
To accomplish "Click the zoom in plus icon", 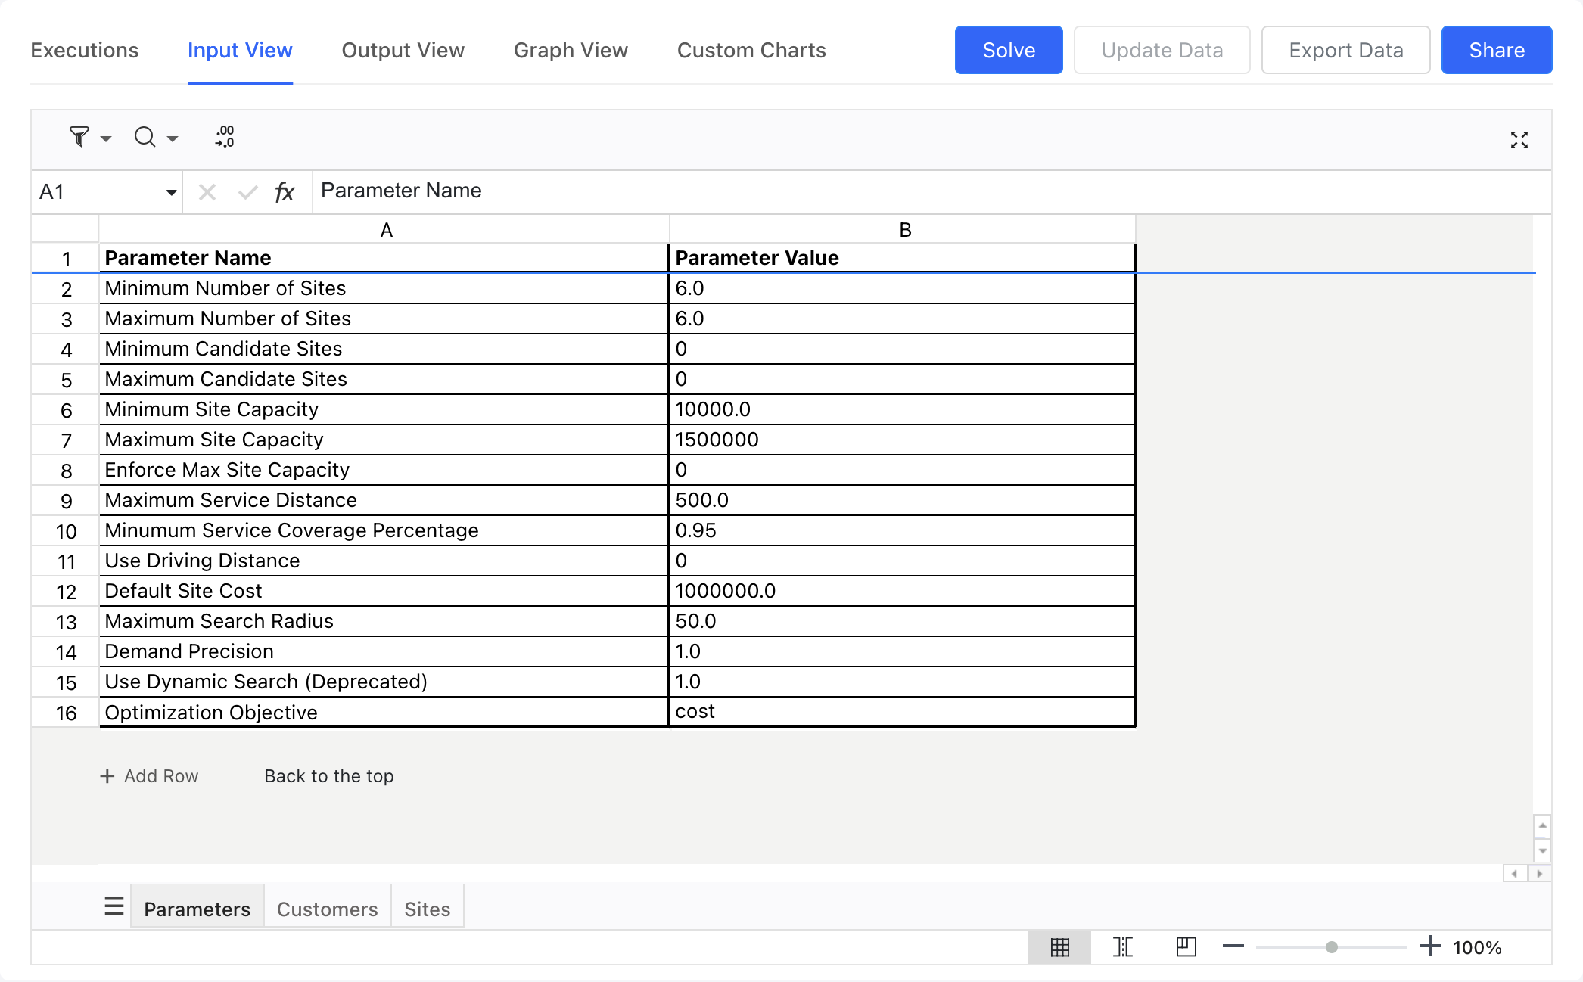I will (1429, 946).
